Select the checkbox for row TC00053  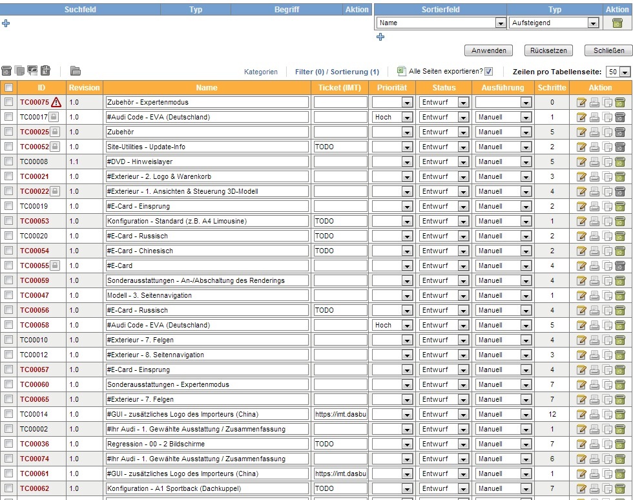pos(8,221)
